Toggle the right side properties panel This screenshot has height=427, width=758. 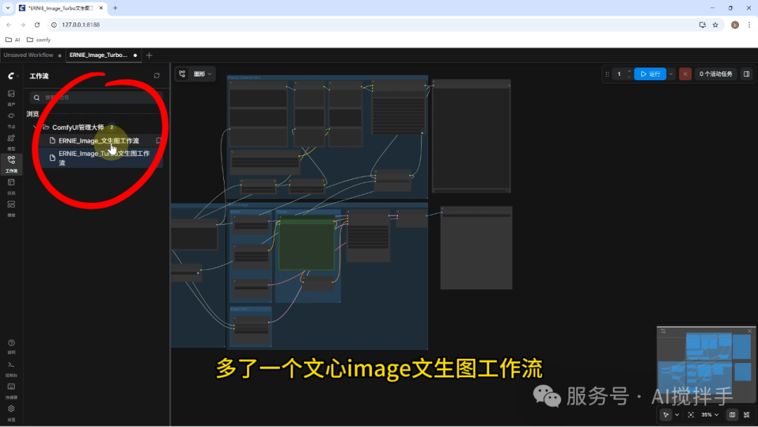click(x=746, y=74)
